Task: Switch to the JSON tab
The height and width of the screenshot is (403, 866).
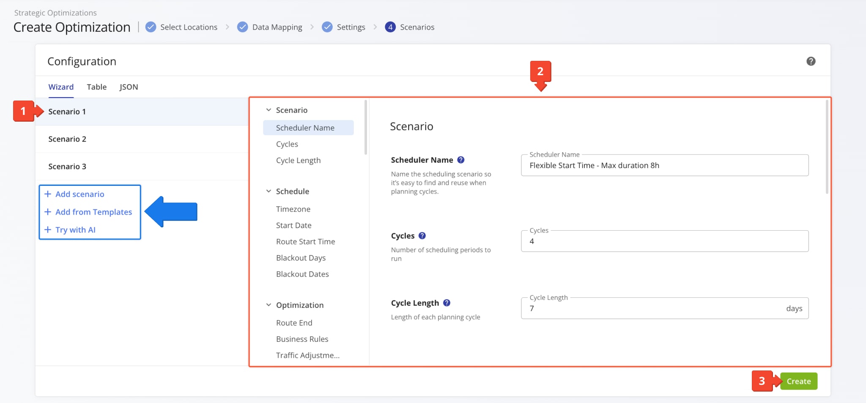Action: click(x=129, y=87)
